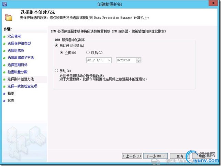Click the 帮助 button
This screenshot has height=166, width=221.
pos(201,156)
